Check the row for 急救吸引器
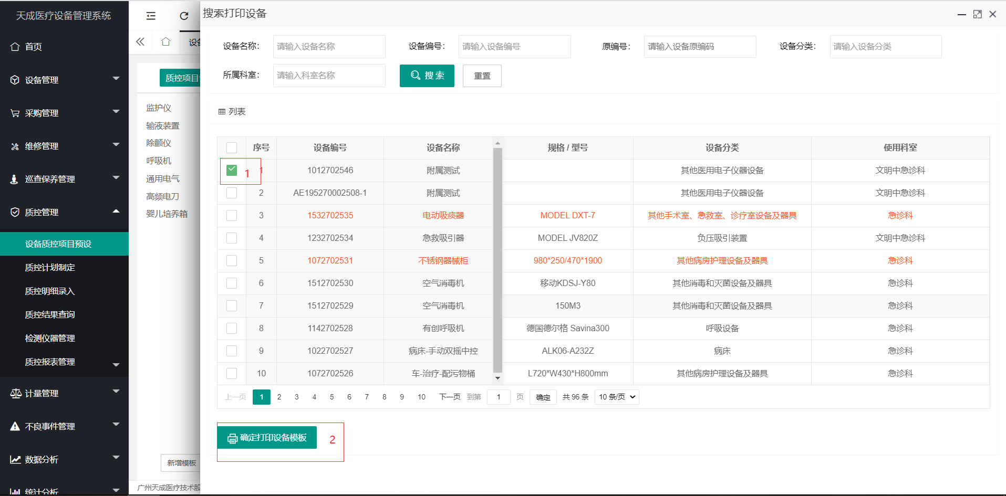Viewport: 1006px width, 496px height. (232, 238)
